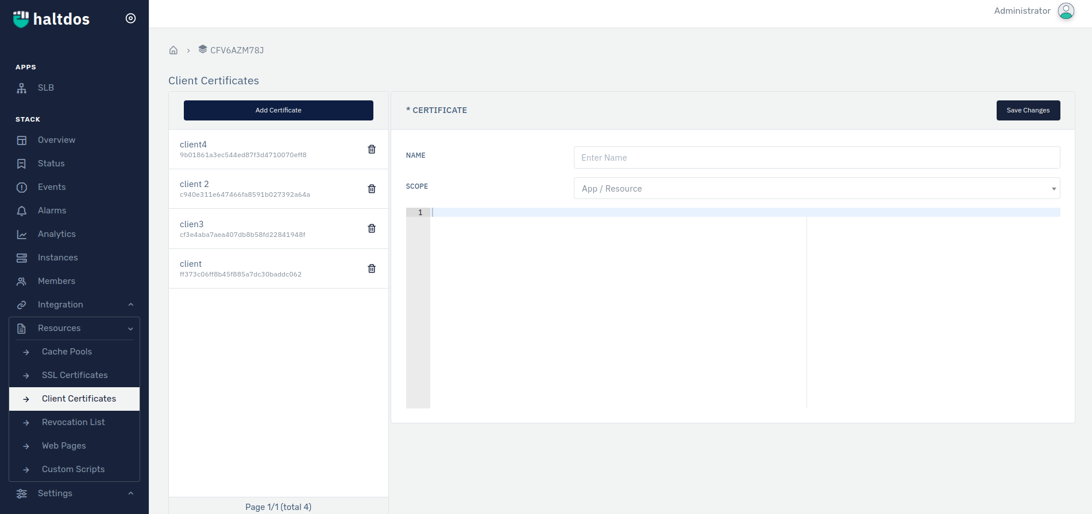Viewport: 1092px width, 514px height.
Task: Click the Resources document icon
Action: [22, 329]
